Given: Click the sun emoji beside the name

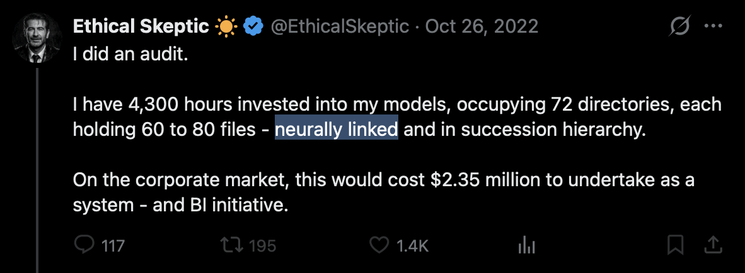Looking at the screenshot, I should pos(224,27).
